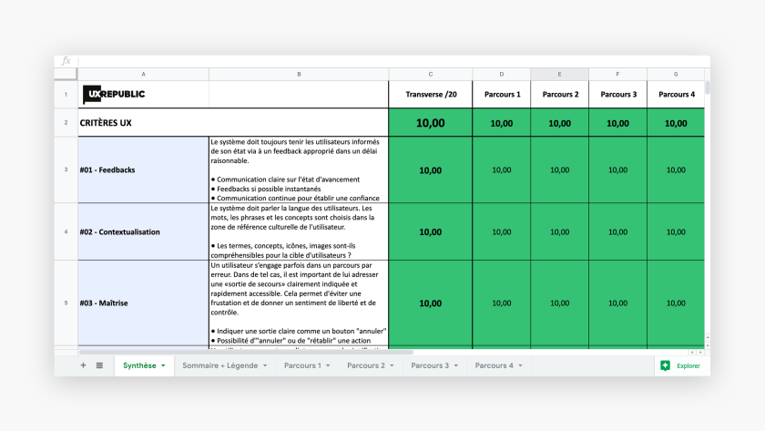Select the Feedbacks Transverse score 10,00
This screenshot has height=431, width=765.
click(x=430, y=169)
